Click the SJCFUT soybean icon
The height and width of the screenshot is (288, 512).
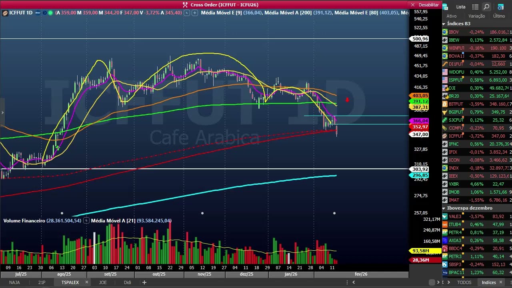click(445, 120)
